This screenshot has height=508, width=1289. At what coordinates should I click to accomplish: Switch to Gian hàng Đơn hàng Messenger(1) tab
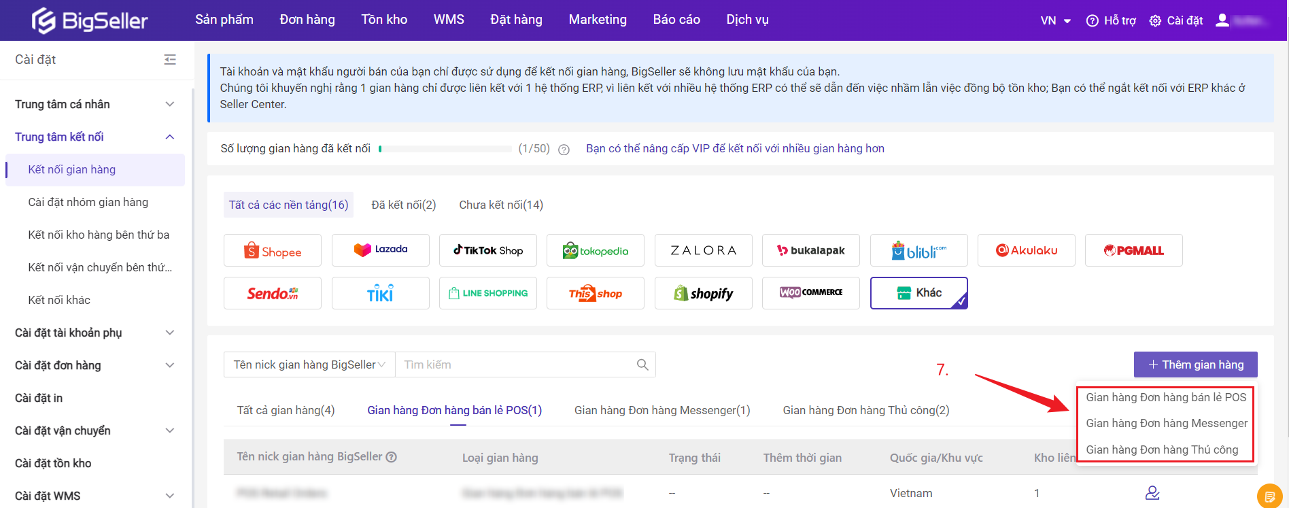point(662,410)
